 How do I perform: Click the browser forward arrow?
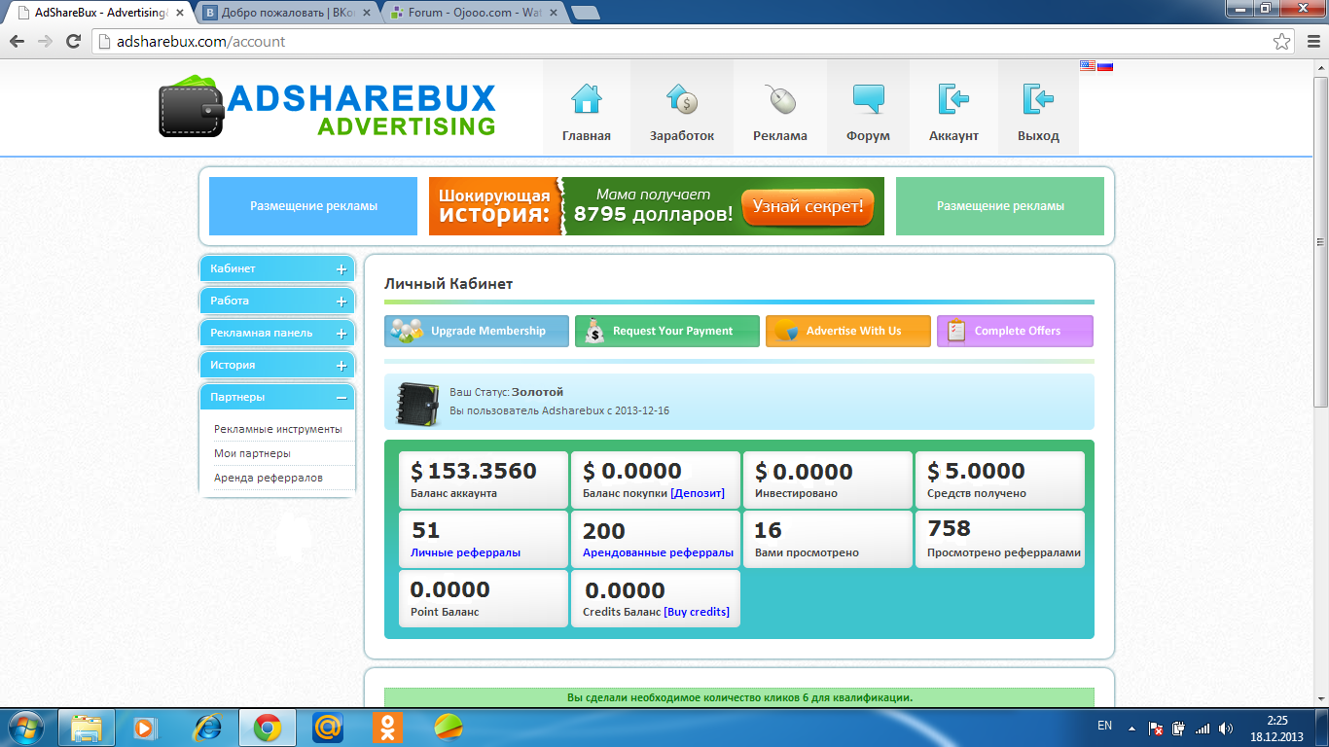point(45,42)
